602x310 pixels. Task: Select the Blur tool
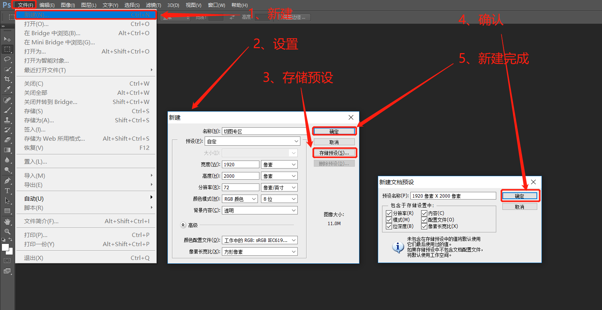coord(7,160)
